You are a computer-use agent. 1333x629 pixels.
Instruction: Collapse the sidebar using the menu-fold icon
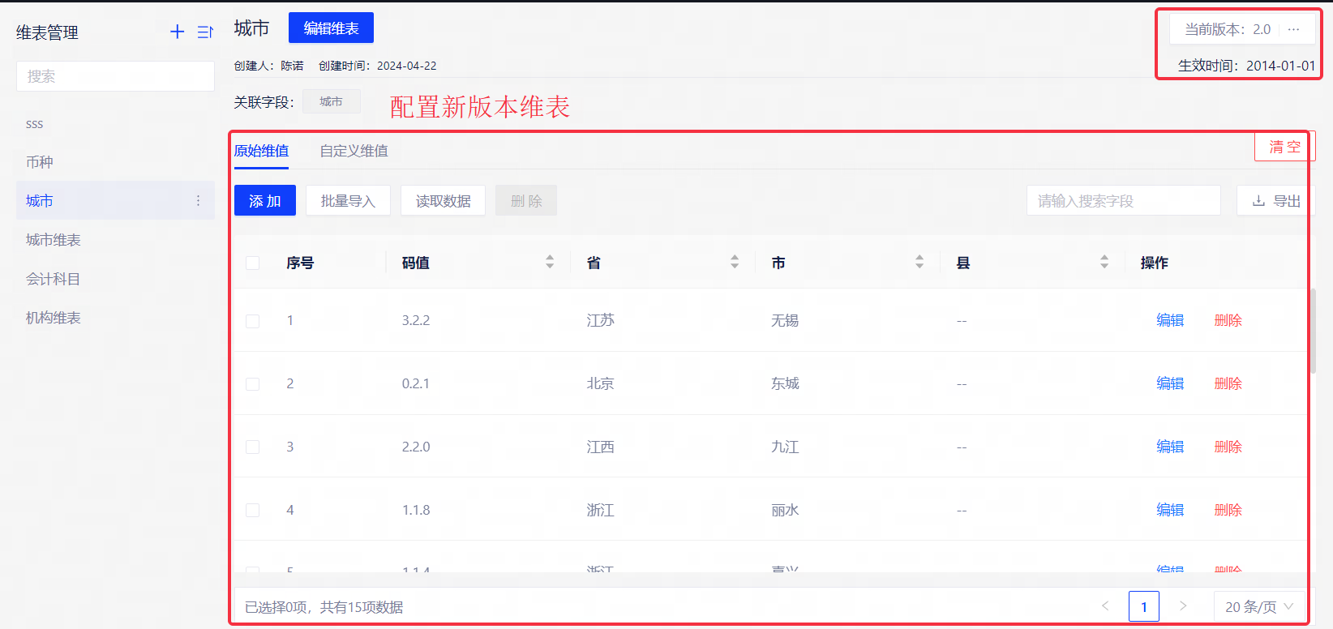(x=205, y=32)
